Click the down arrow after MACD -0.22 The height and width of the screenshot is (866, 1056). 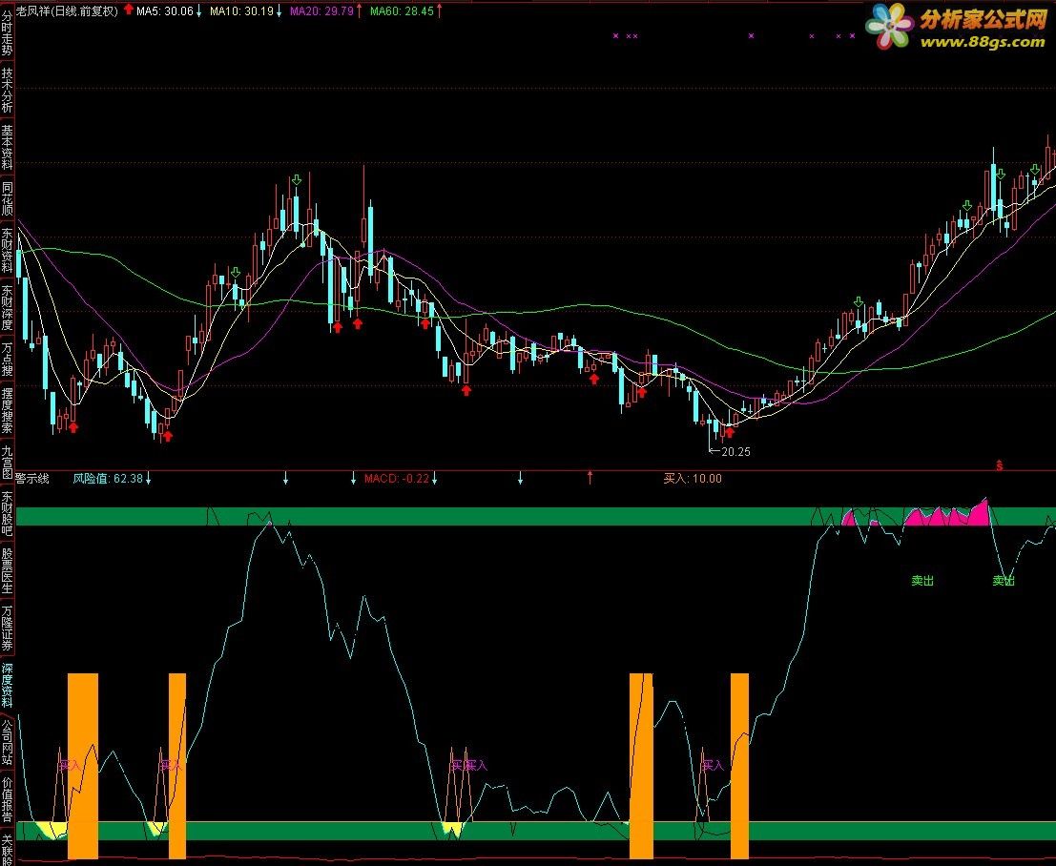(435, 479)
